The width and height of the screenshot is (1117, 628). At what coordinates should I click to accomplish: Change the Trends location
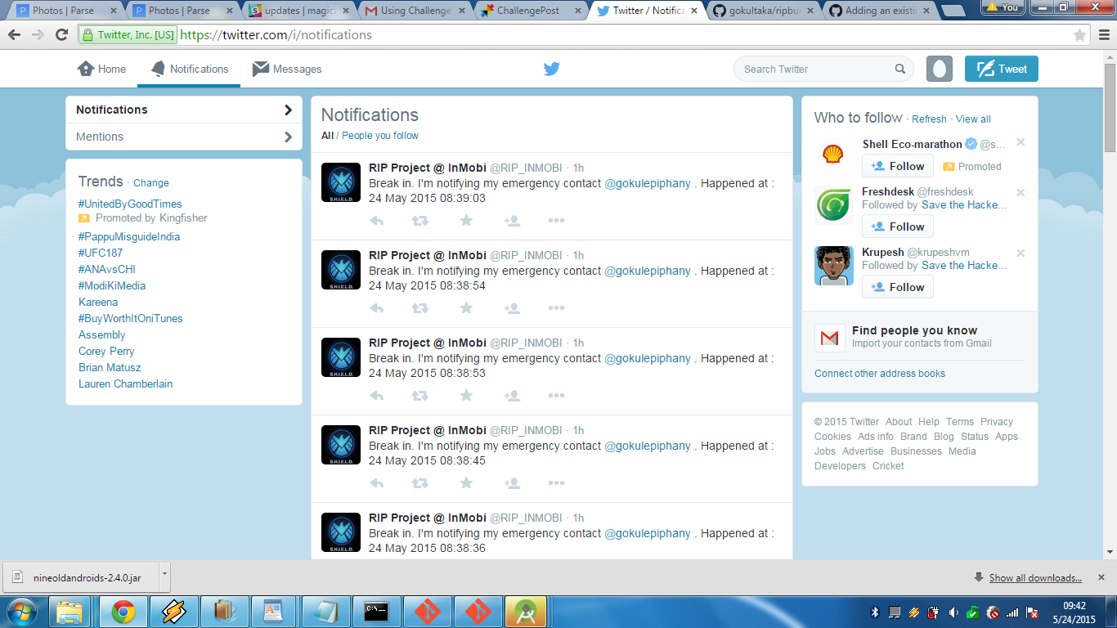tap(151, 183)
